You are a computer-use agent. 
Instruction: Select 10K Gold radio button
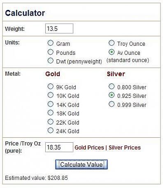point(50,95)
